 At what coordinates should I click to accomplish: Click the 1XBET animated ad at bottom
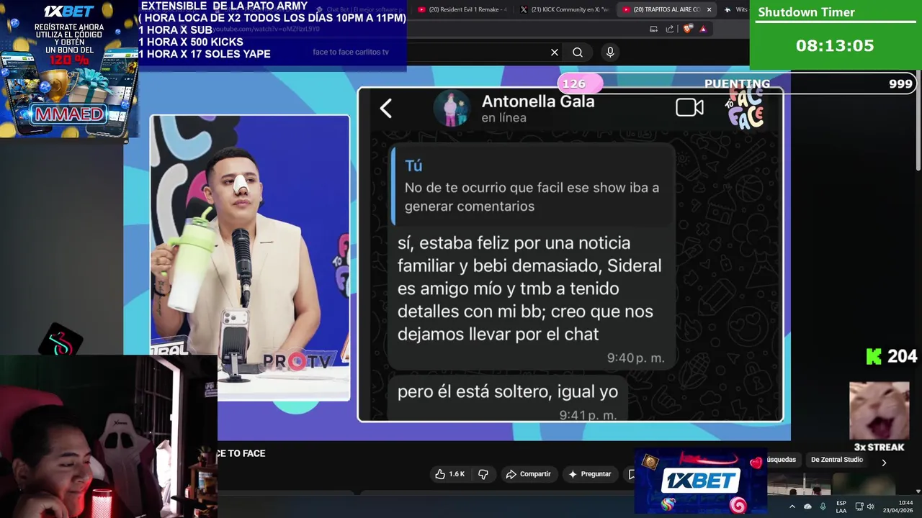(701, 481)
